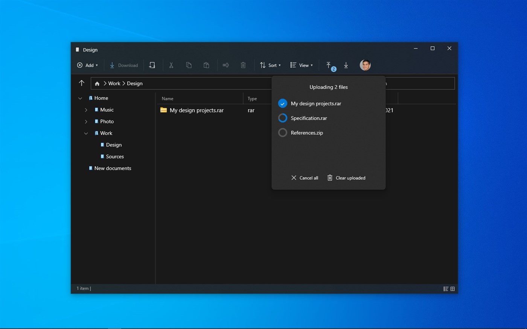
Task: Click the Download button
Action: coord(124,65)
